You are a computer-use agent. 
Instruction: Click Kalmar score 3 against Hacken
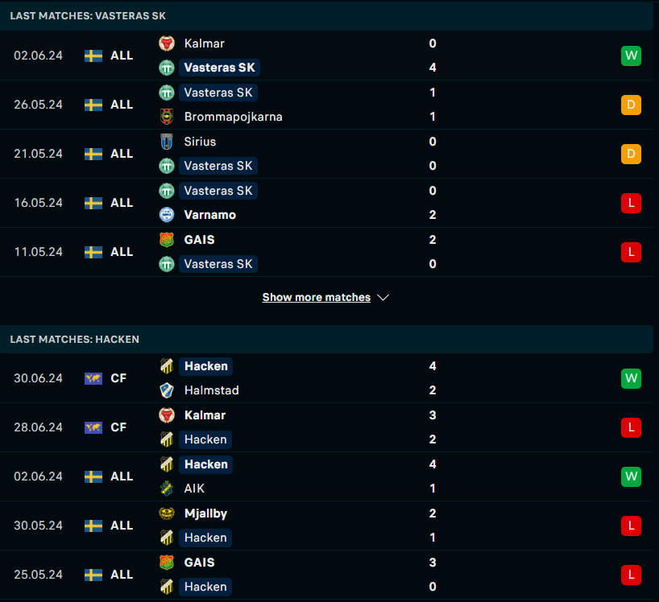(x=433, y=415)
